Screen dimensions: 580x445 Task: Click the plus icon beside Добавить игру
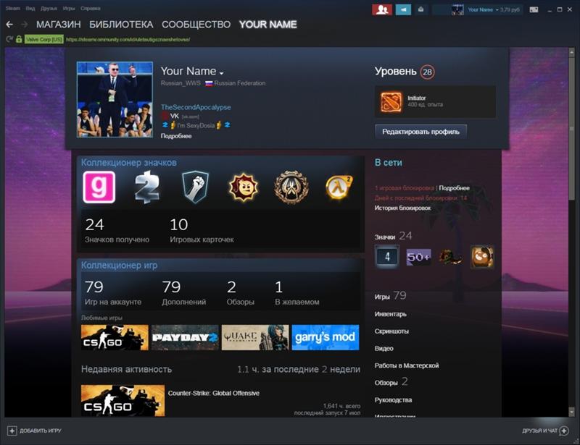click(x=12, y=431)
